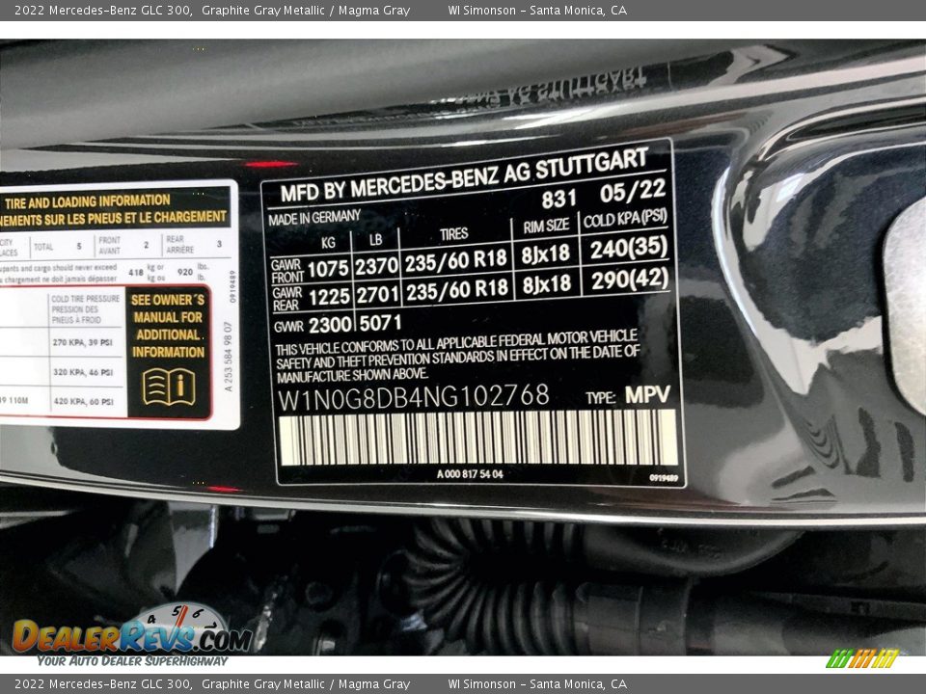Click front rim size 8Jx18

tap(546, 254)
